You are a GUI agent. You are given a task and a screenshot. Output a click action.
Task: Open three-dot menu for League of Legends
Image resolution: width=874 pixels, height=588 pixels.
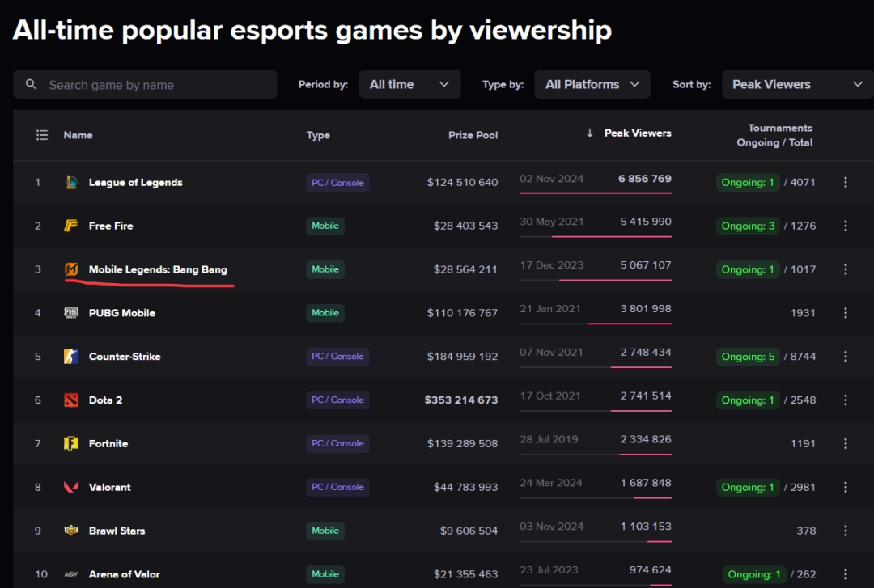tap(846, 183)
